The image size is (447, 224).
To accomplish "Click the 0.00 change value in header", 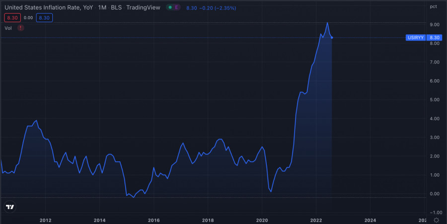I will (28, 18).
